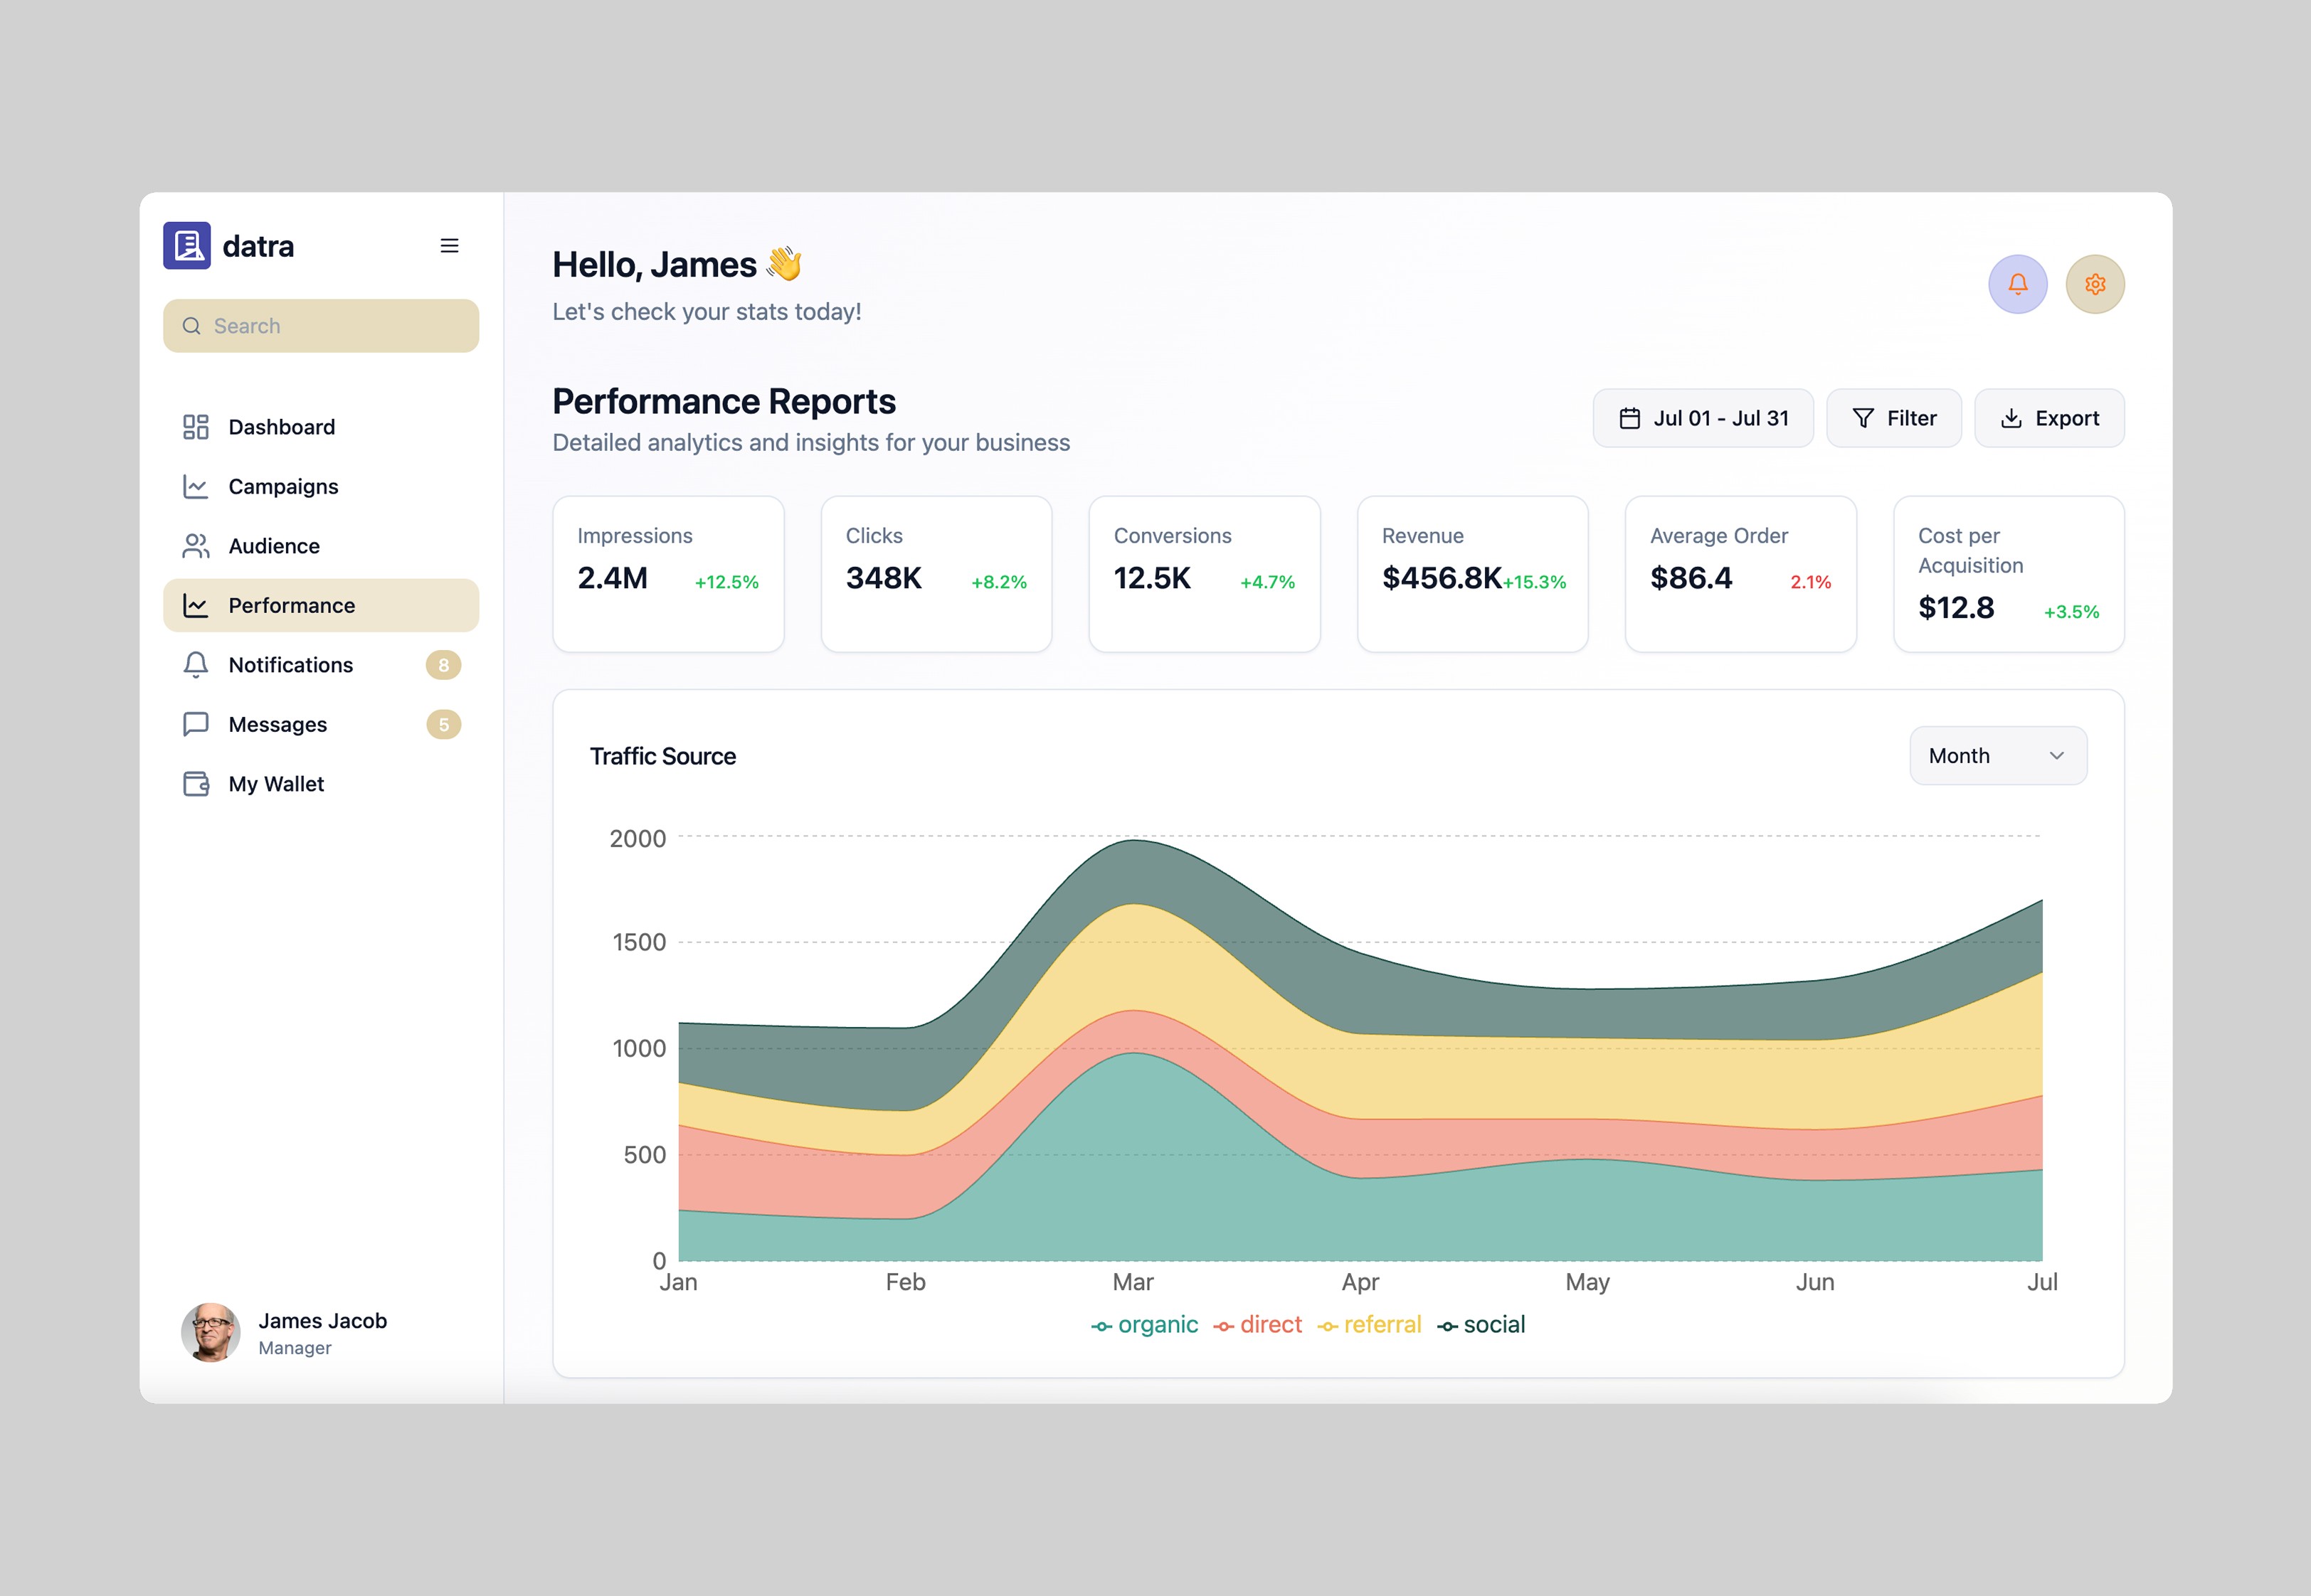Expand the Month period dropdown

[x=1997, y=756]
